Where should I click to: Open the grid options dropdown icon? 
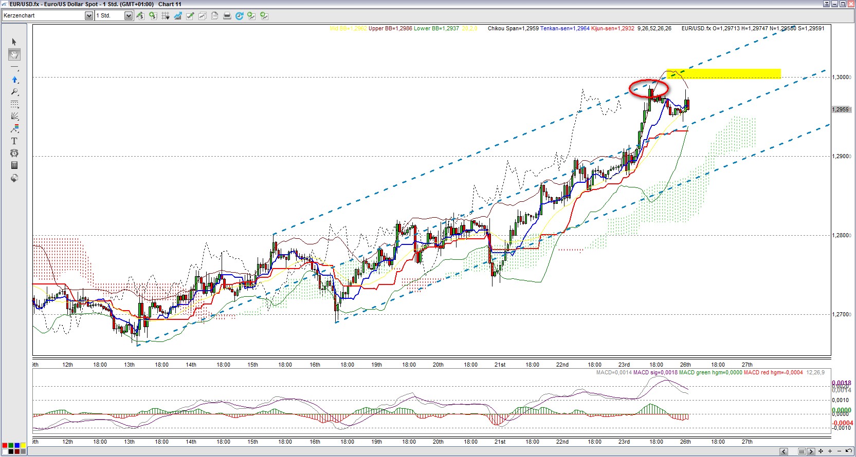pos(165,16)
